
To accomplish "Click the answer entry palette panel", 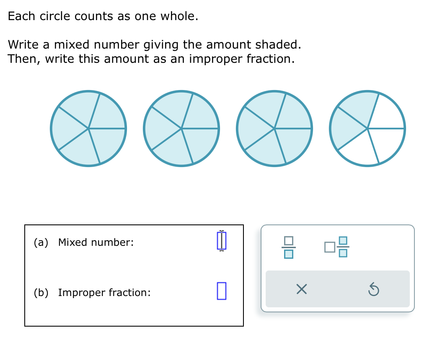I will click(338, 268).
